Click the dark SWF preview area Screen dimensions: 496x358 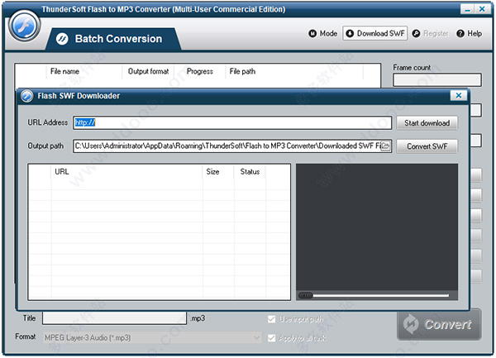click(377, 227)
